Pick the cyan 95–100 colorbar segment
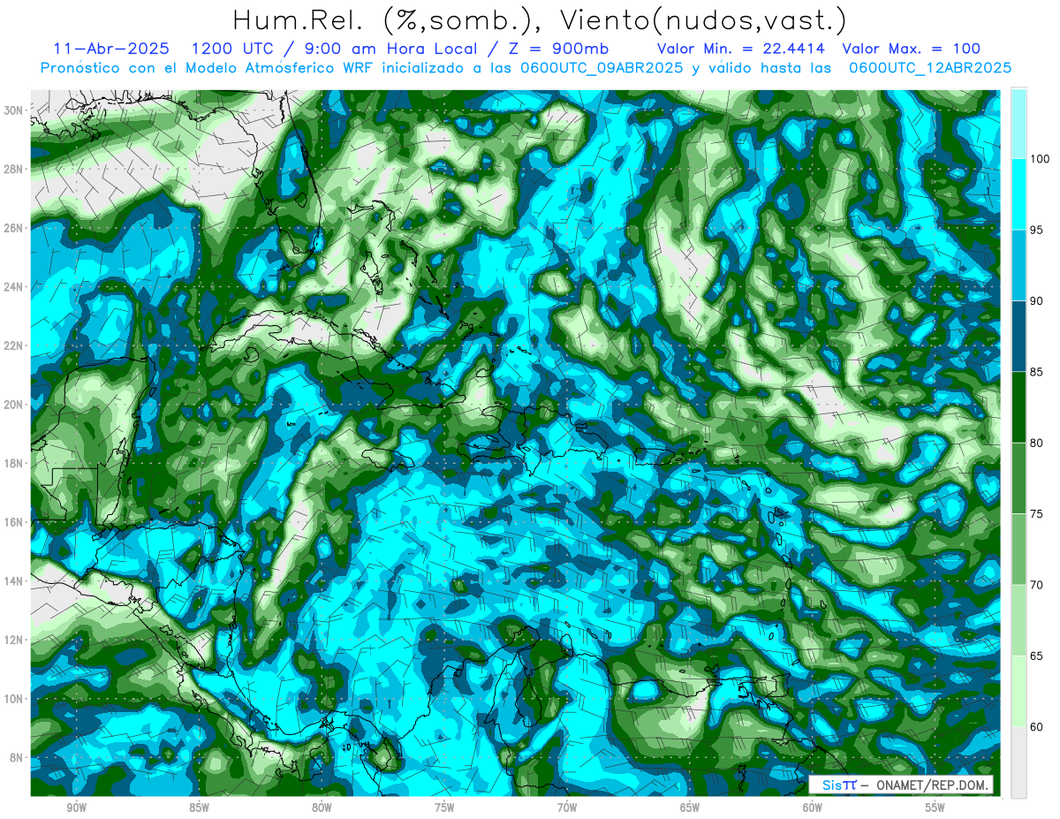Image resolution: width=1060 pixels, height=819 pixels. 1018,194
